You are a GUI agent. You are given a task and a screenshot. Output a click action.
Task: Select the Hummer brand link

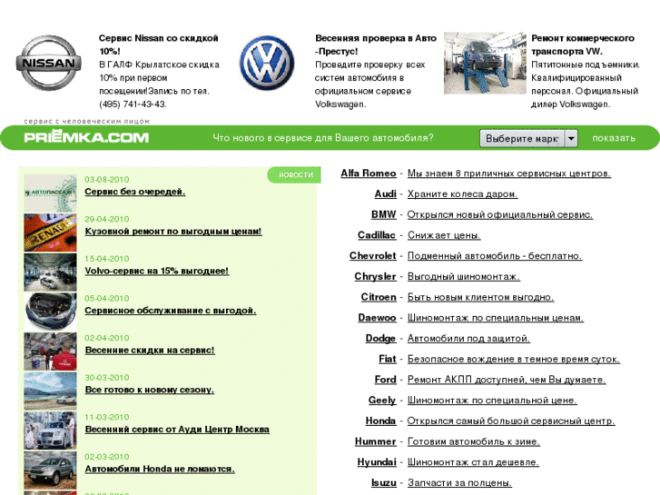coord(376,441)
